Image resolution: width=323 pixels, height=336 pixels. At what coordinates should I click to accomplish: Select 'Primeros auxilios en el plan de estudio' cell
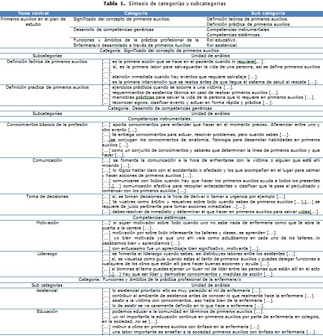(35, 21)
